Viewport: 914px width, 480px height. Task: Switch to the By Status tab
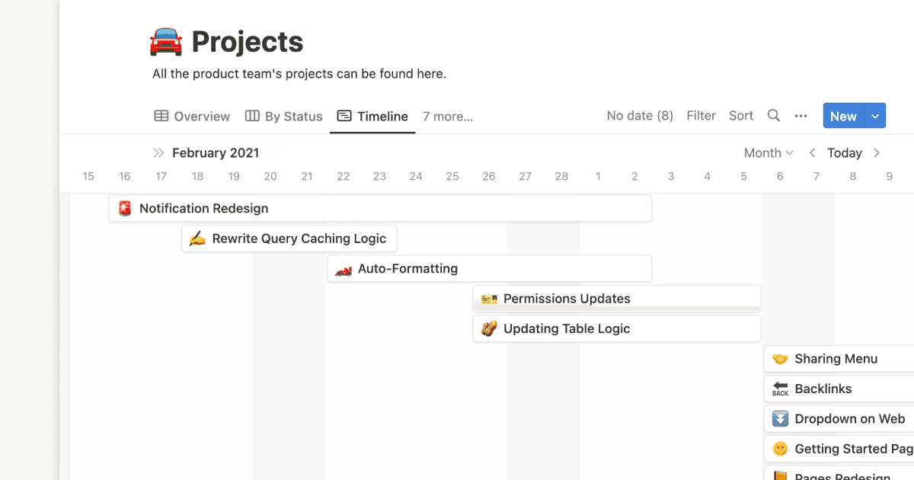click(283, 116)
